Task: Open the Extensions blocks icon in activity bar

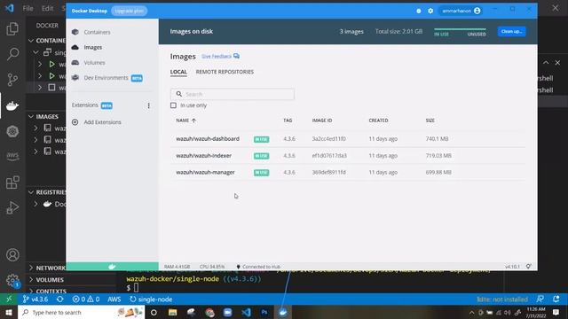Action: pyautogui.click(x=12, y=183)
